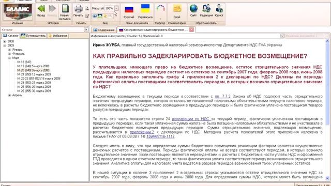331x186 pixels.
Task: Click the small guide view icon
Action: click(x=100, y=16)
